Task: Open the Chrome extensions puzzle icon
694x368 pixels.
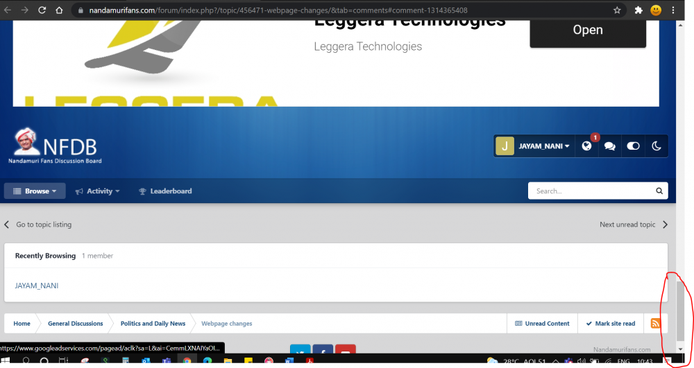Action: click(638, 10)
